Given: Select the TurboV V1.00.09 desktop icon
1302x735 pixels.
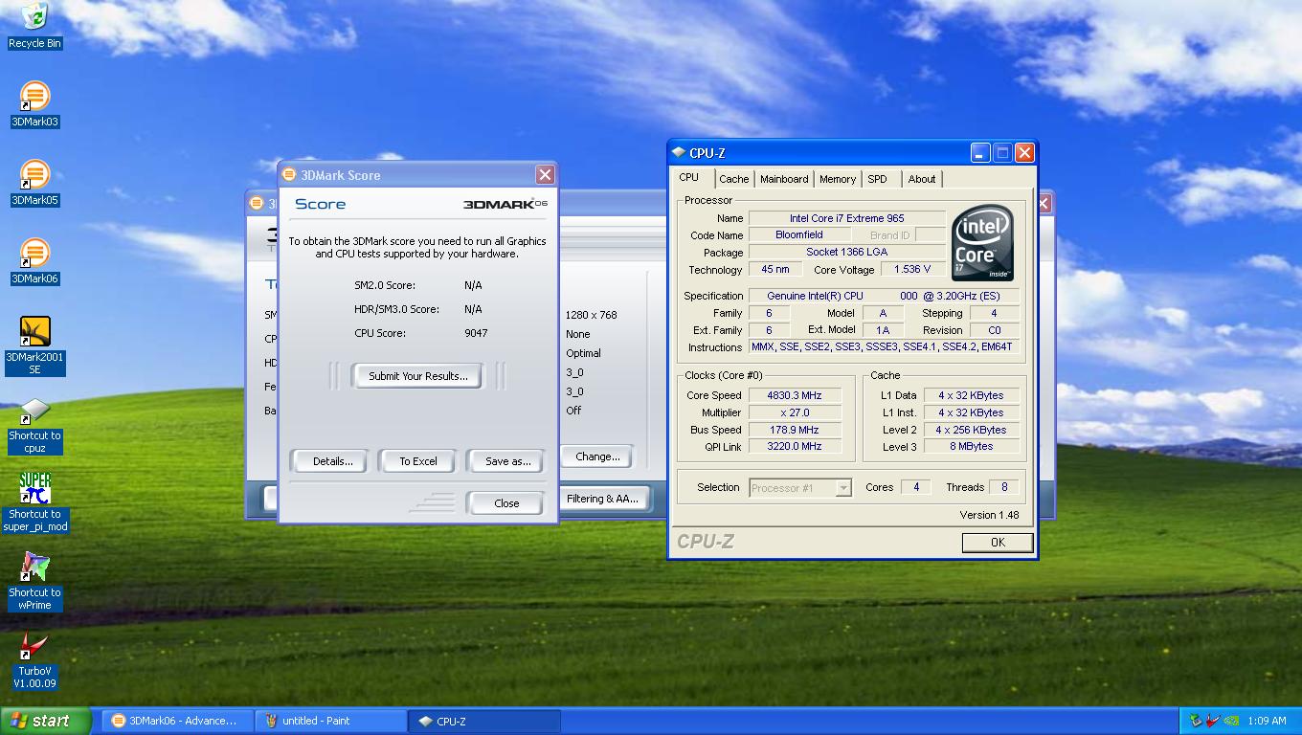Looking at the screenshot, I should tap(34, 659).
